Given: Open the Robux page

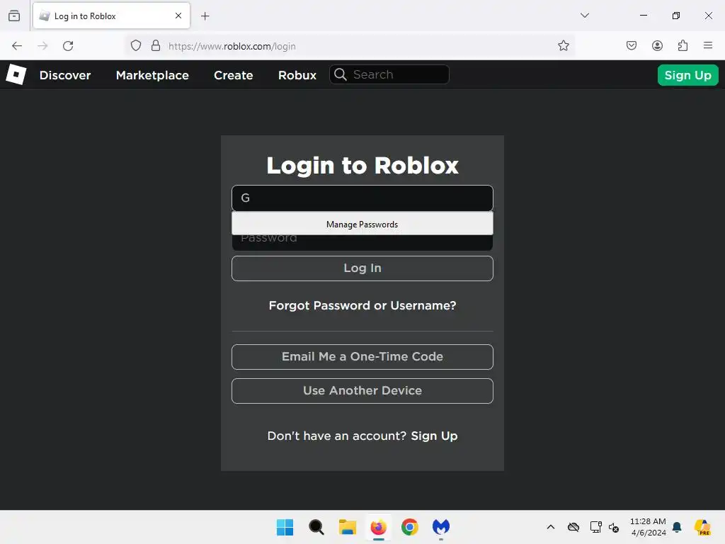Looking at the screenshot, I should point(297,75).
